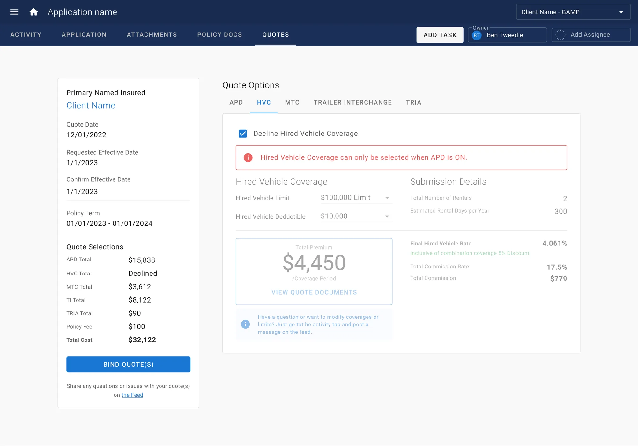The height and width of the screenshot is (446, 638).
Task: Follow the Feed link
Action: (132, 395)
